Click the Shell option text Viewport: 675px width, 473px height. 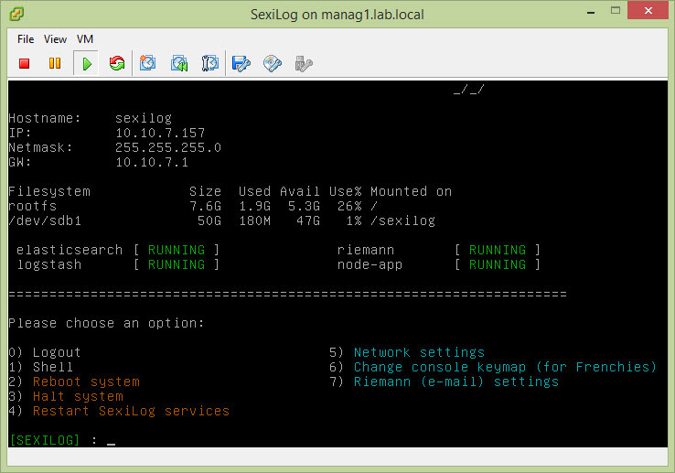52,367
